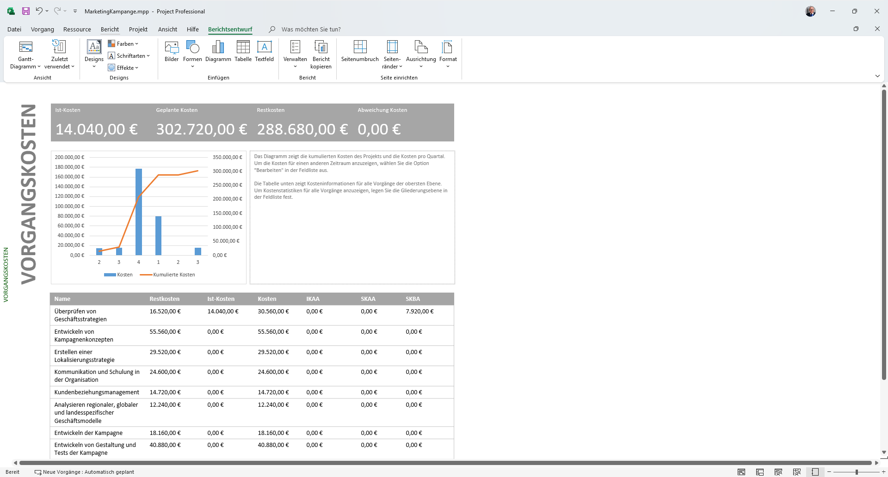This screenshot has height=477, width=888.
Task: Open the Designs theme gallery
Action: click(x=94, y=55)
